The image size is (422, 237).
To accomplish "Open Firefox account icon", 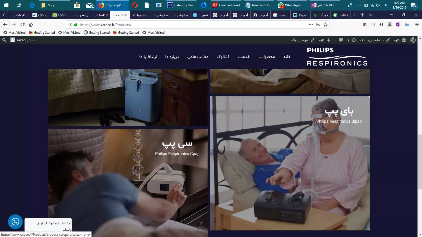I will click(x=381, y=24).
